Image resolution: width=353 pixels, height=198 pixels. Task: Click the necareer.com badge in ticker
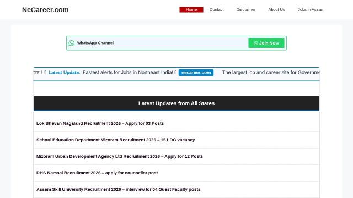pyautogui.click(x=196, y=73)
